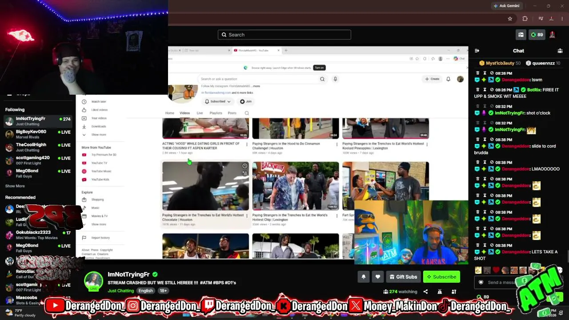This screenshot has height=320, width=569.
Task: Click the Ask Gemini button
Action: 506,6
